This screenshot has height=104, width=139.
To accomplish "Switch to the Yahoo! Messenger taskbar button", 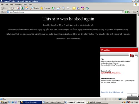I will 31,102.
